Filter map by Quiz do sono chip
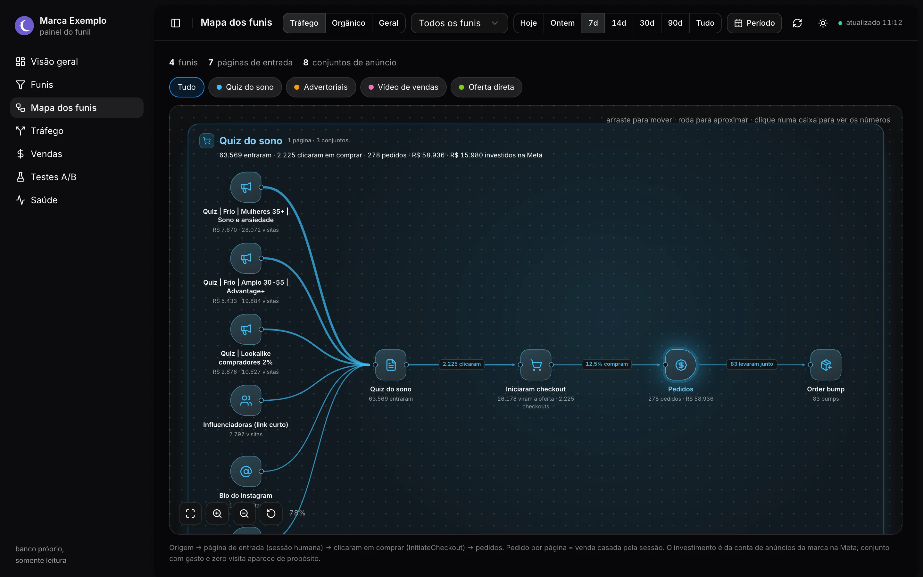Image resolution: width=923 pixels, height=577 pixels. click(245, 87)
